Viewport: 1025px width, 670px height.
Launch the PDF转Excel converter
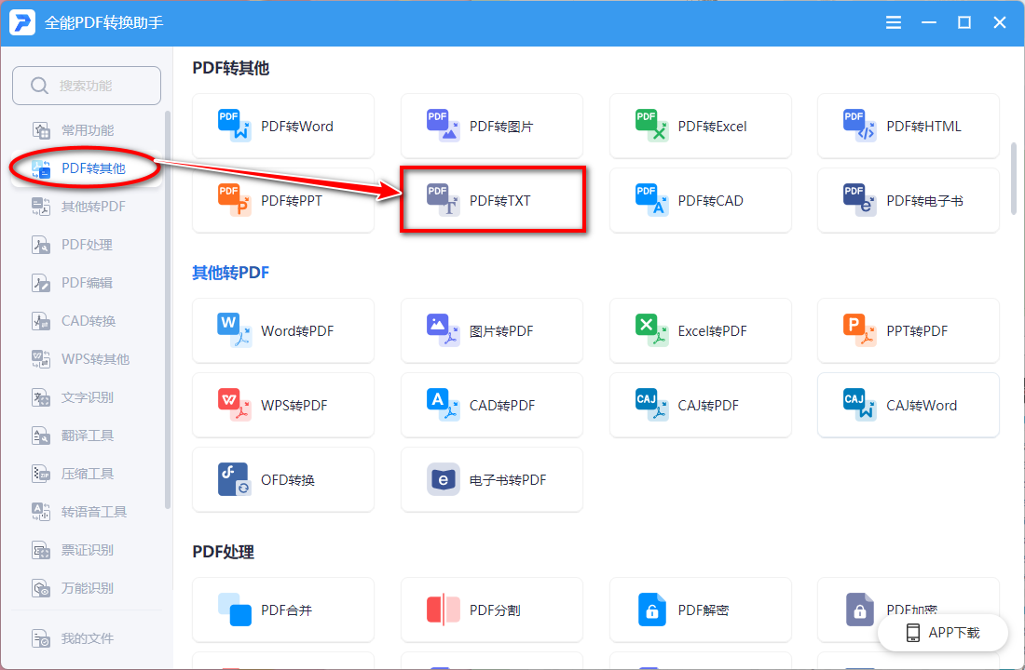(x=700, y=126)
